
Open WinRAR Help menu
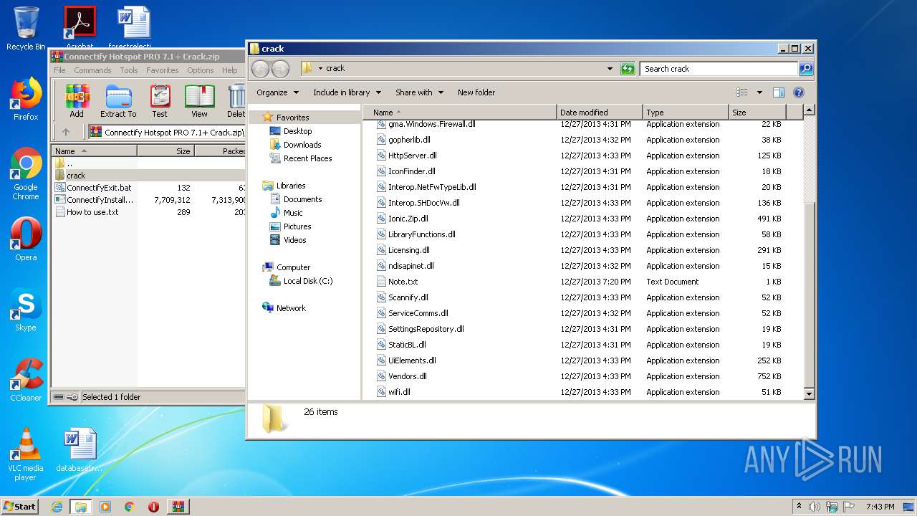click(230, 70)
